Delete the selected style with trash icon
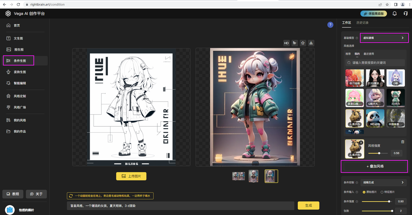The image size is (412, 215). click(403, 142)
